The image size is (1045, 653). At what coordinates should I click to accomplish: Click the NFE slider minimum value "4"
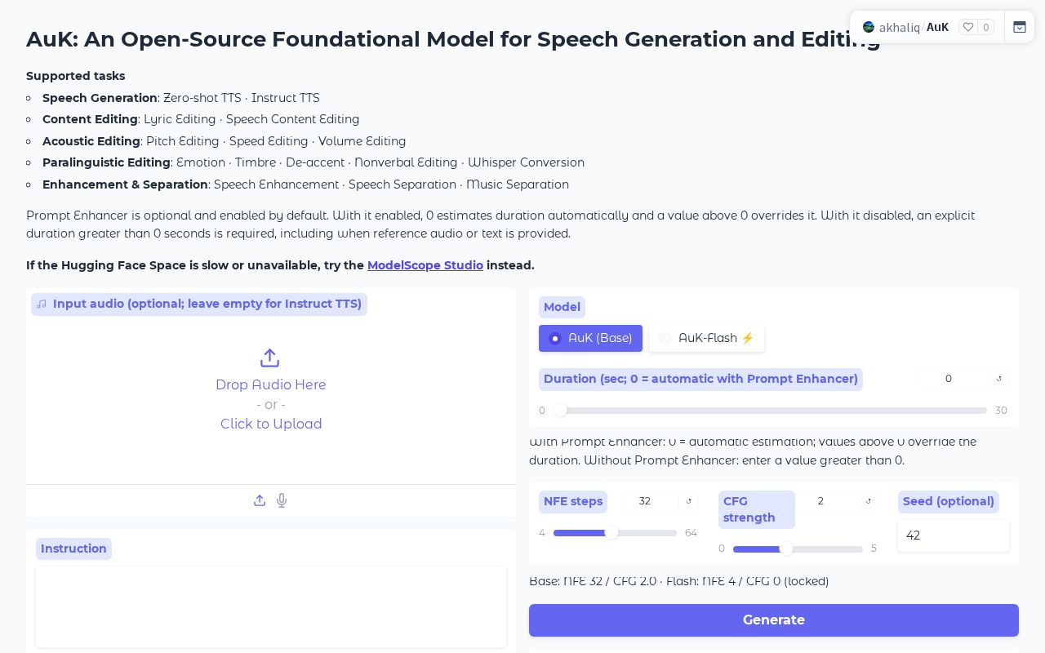coord(542,533)
